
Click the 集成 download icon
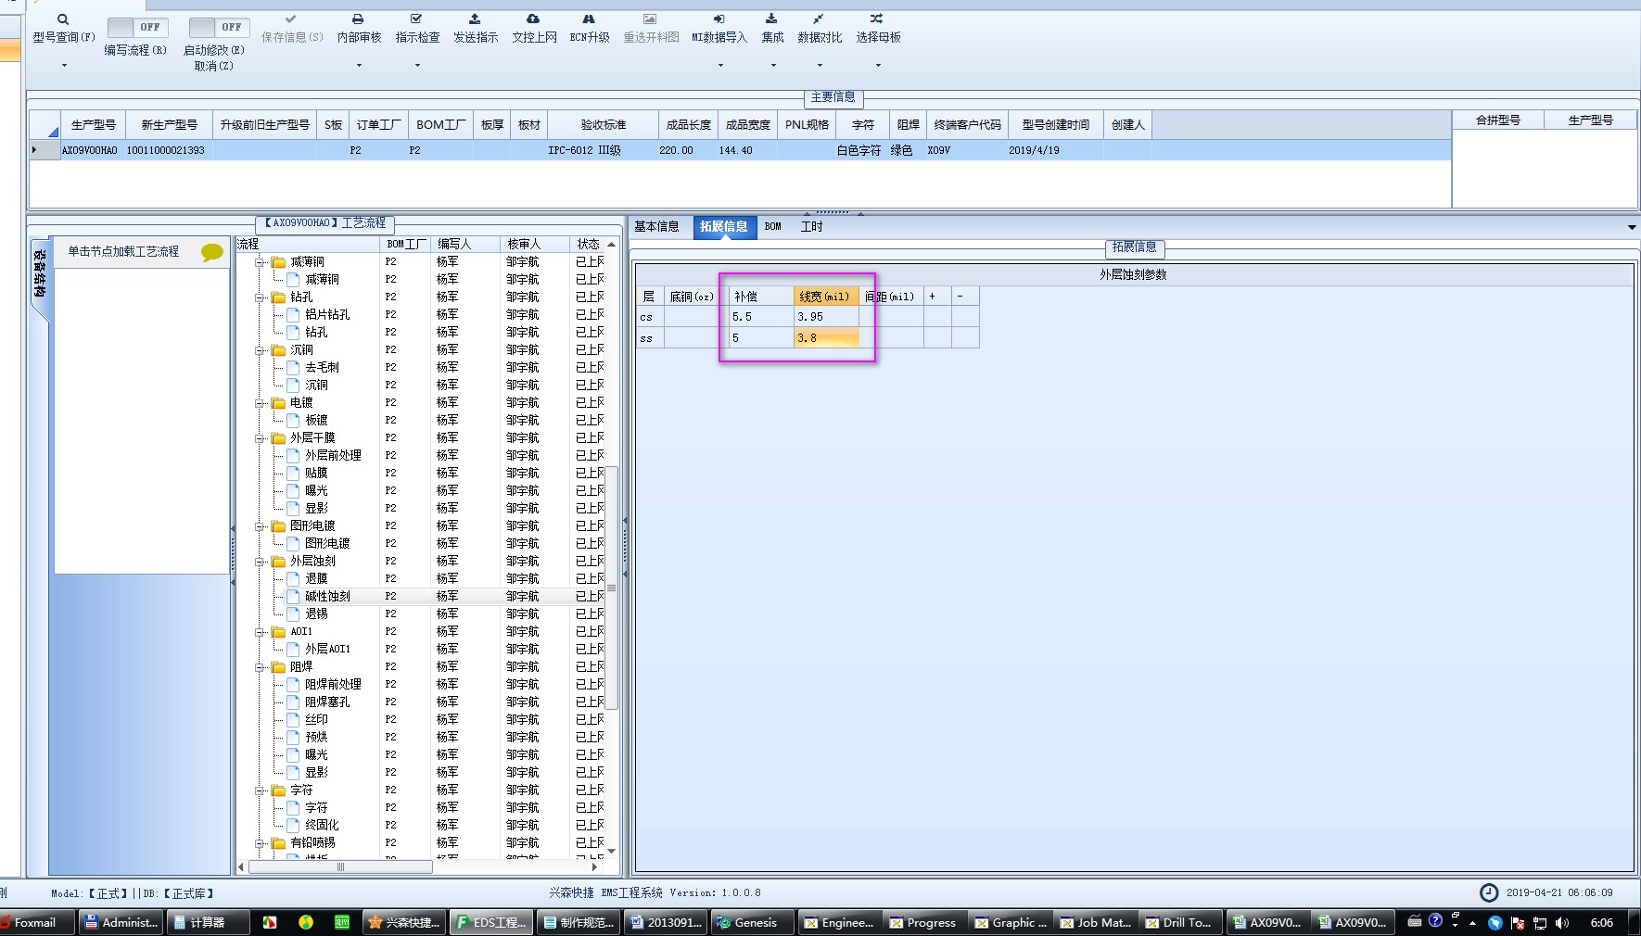click(771, 19)
